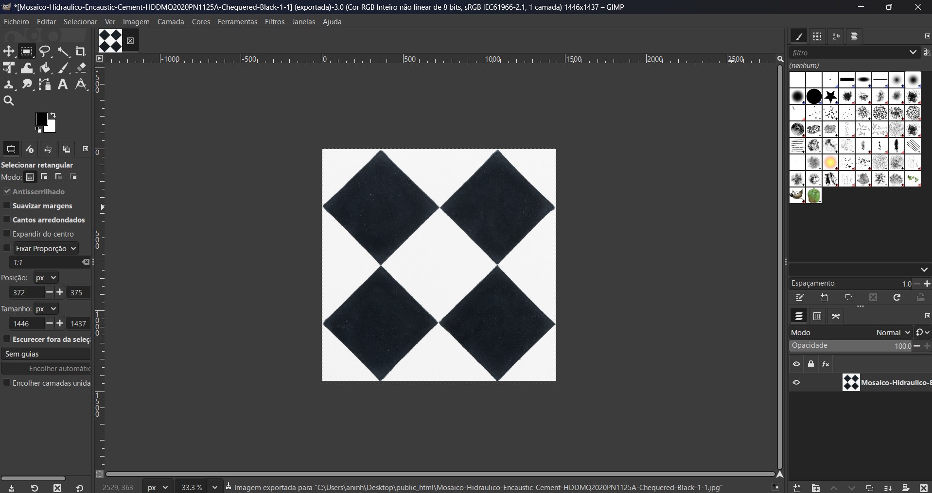Select the Bucket Fill tool
The height and width of the screenshot is (493, 932).
coord(45,68)
